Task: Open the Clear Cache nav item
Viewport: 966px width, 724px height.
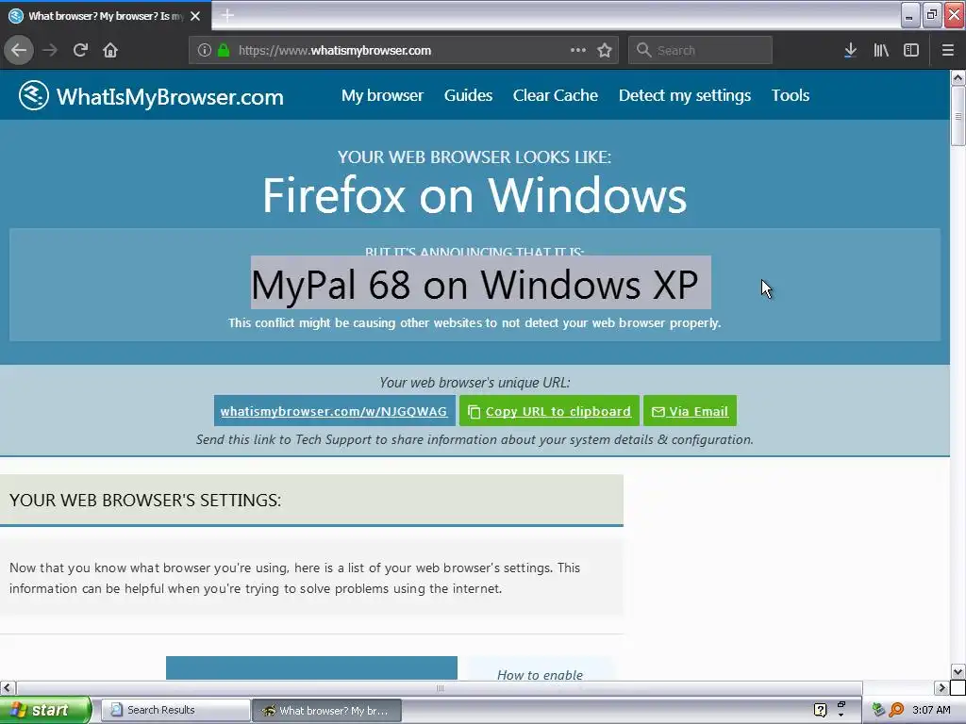Action: pyautogui.click(x=555, y=95)
